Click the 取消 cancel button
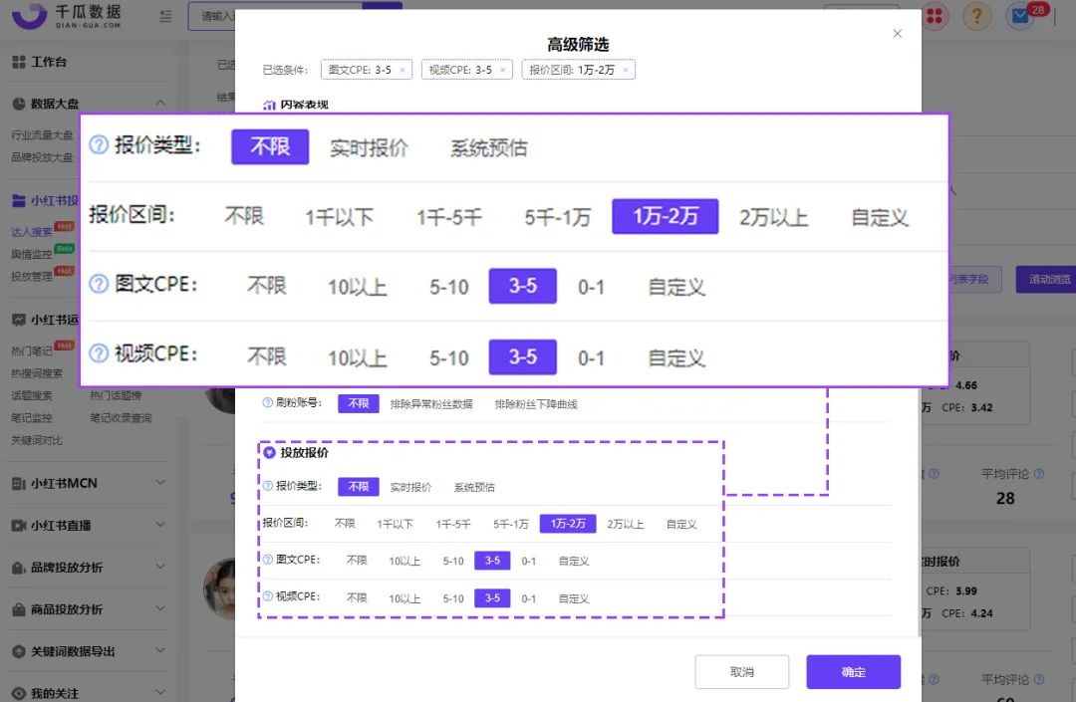 click(742, 672)
